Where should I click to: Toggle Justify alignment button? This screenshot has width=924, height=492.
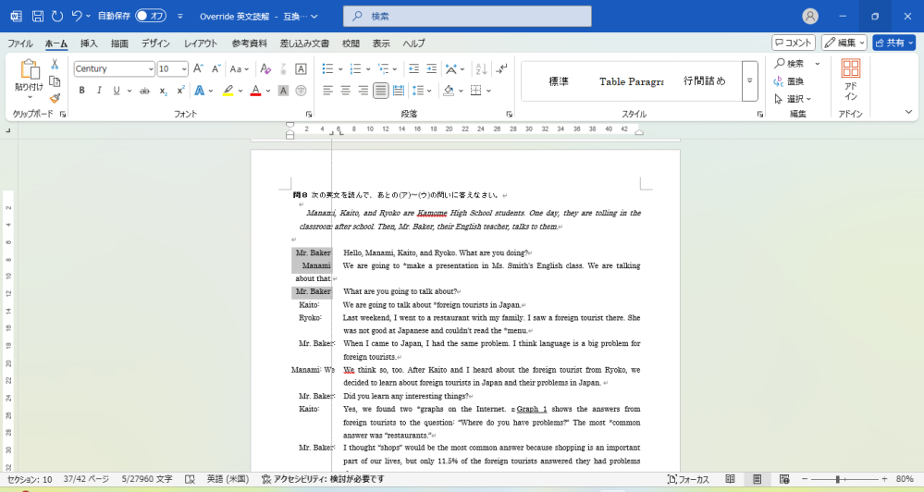tap(381, 91)
